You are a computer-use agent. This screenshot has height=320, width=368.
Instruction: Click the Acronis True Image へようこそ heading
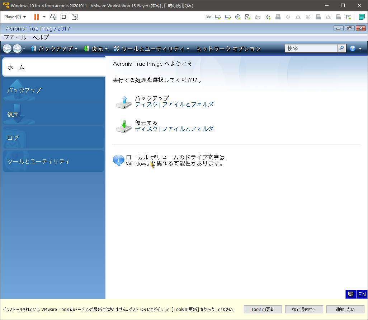(x=152, y=64)
